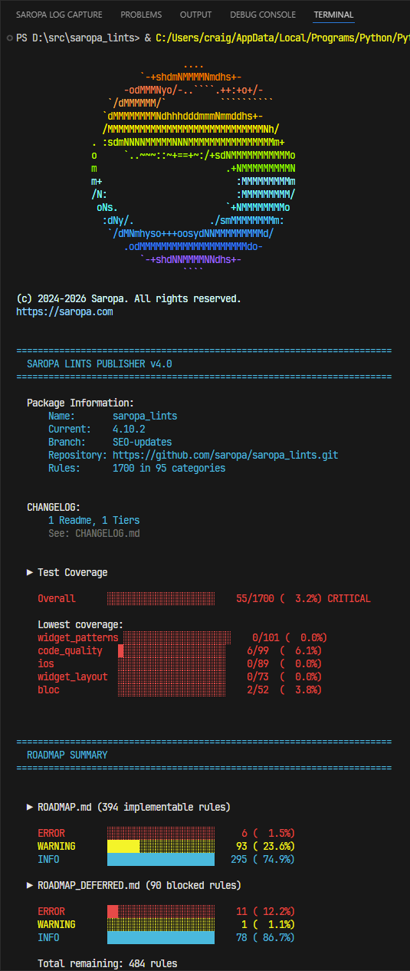Click the SEO-updates branch name

[142, 442]
